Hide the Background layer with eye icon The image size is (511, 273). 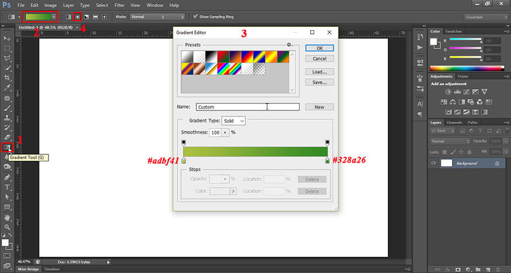click(x=434, y=164)
